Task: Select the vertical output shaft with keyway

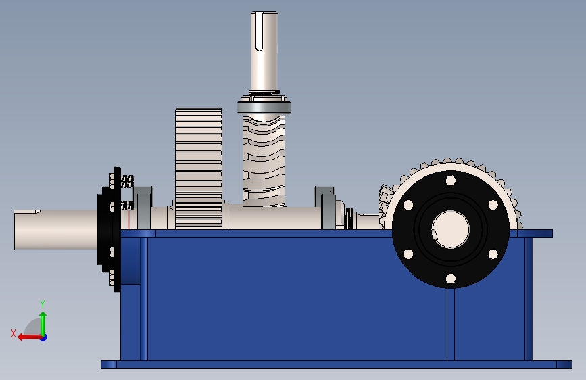Action: tap(264, 51)
